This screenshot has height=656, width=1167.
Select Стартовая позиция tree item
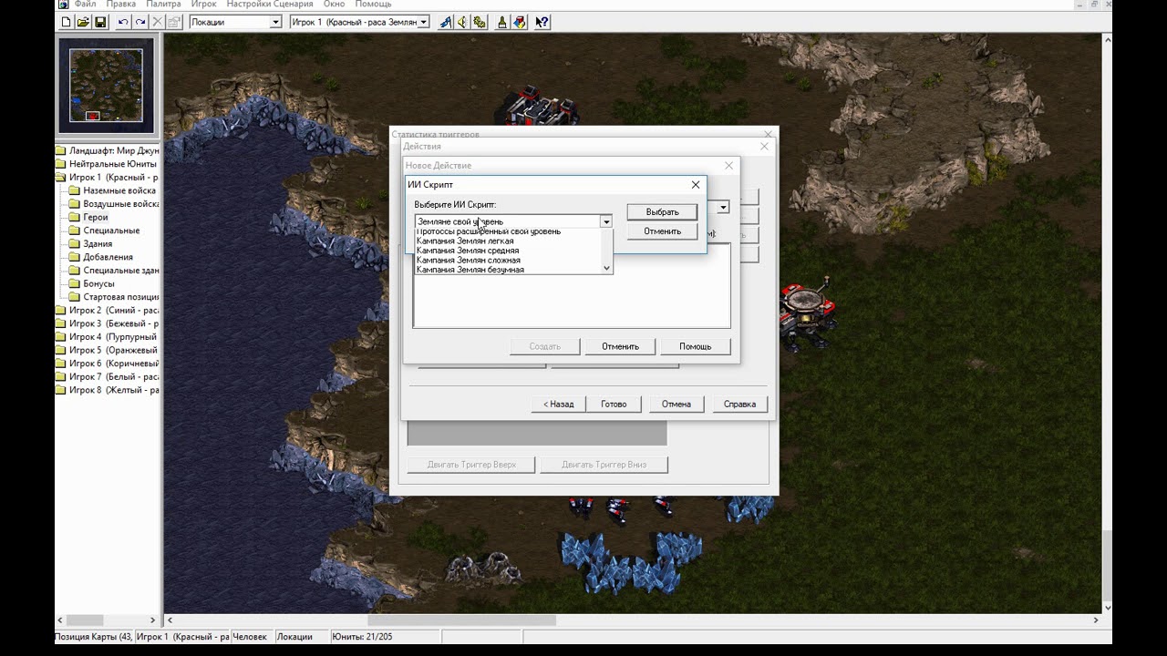(121, 297)
